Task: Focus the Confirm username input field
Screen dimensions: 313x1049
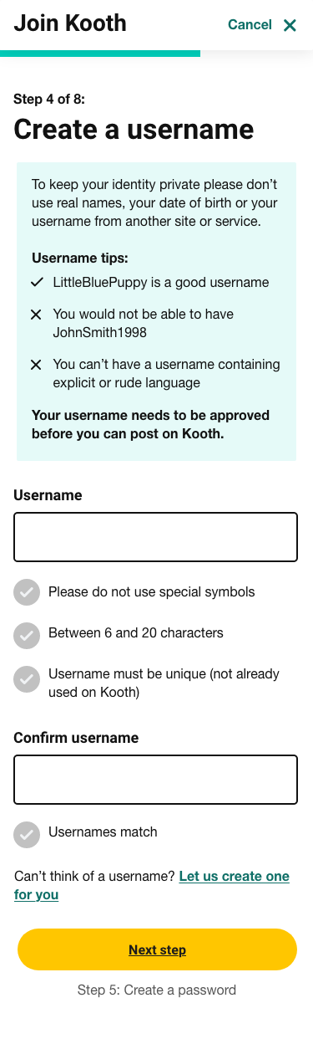Action: pos(156,780)
